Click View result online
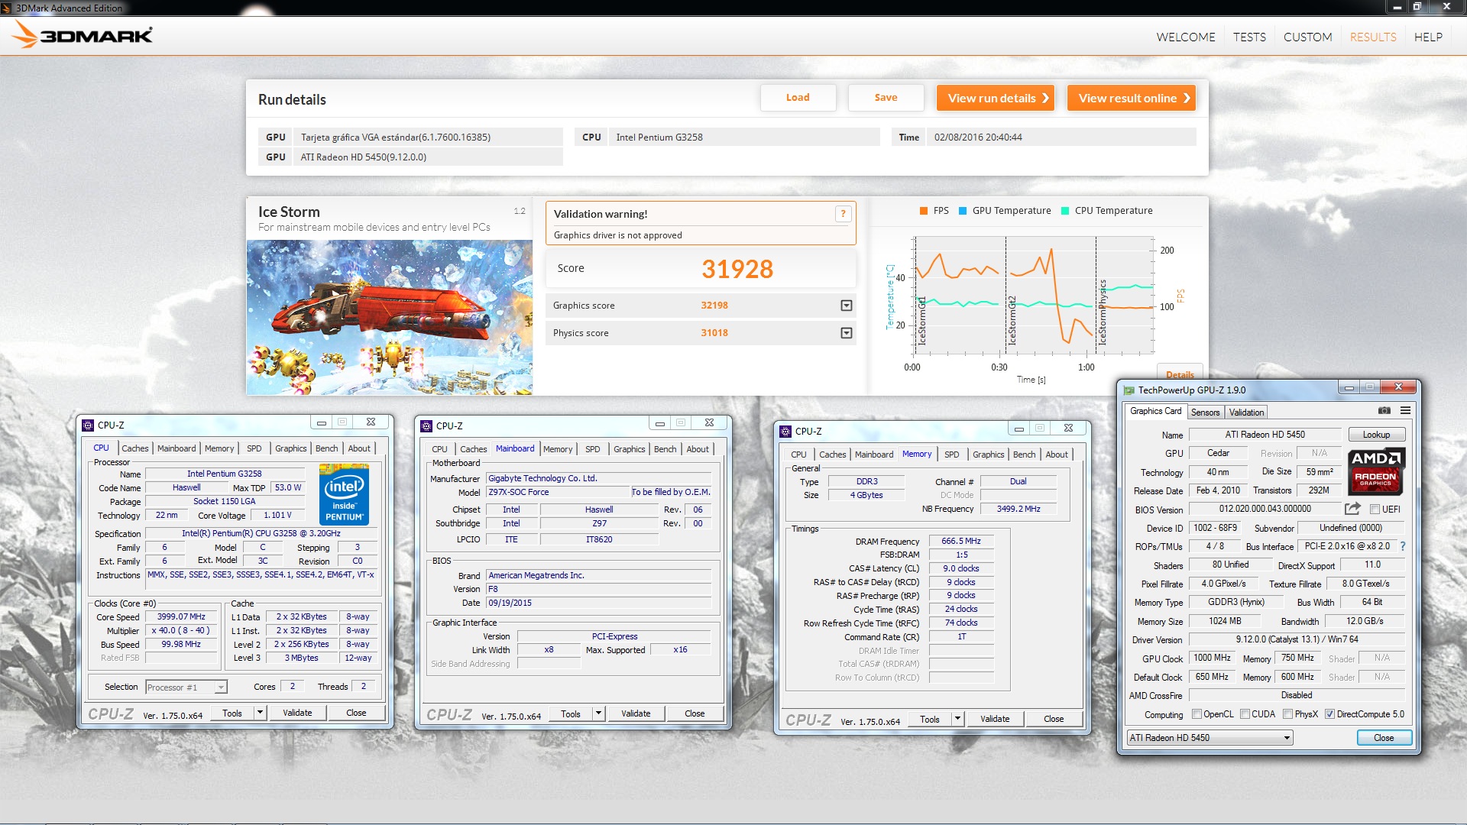1467x825 pixels. pos(1132,98)
